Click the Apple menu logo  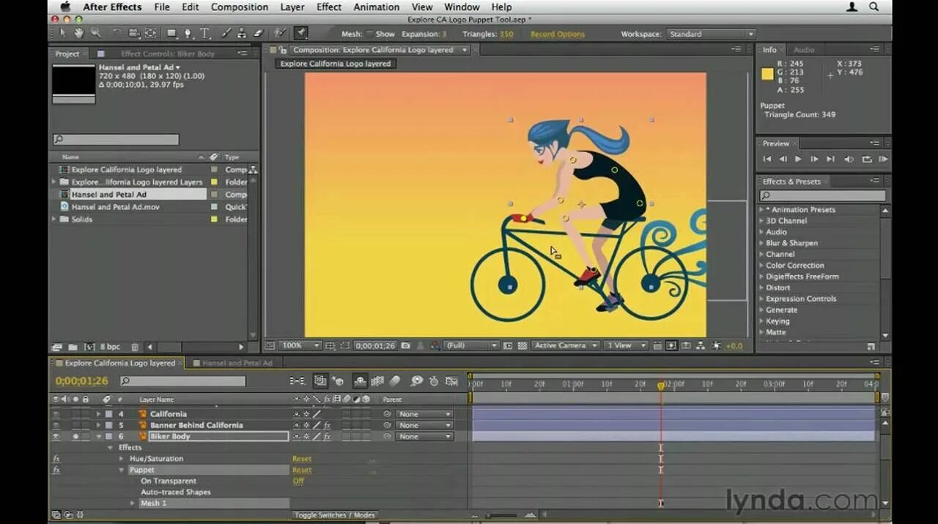click(x=65, y=7)
